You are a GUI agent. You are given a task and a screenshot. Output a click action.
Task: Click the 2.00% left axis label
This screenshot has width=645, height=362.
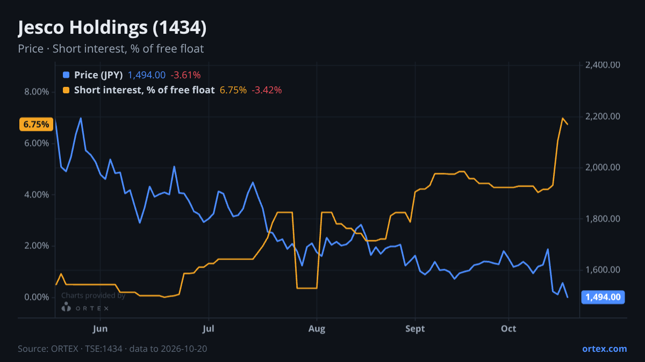(37, 246)
